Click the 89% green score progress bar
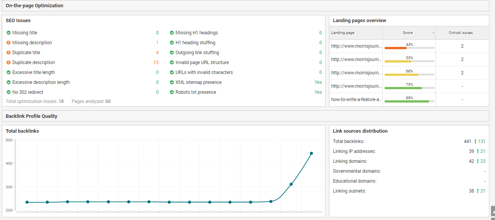This screenshot has width=495, height=220. (409, 101)
